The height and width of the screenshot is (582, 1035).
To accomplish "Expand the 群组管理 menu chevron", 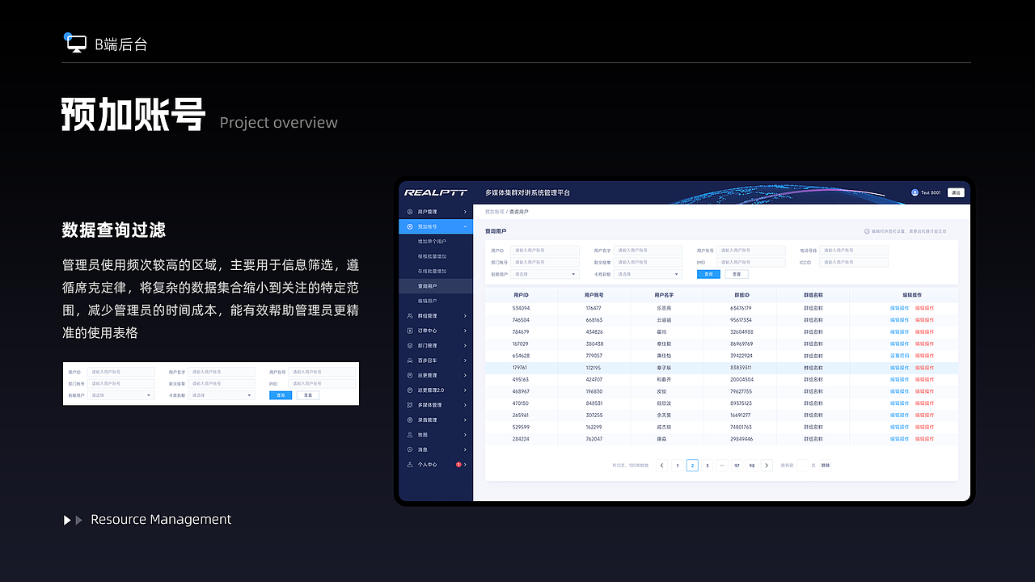I will tap(465, 316).
